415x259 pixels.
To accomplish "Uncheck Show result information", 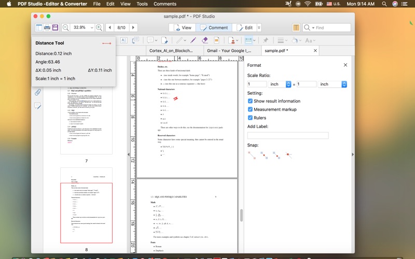I will point(251,101).
